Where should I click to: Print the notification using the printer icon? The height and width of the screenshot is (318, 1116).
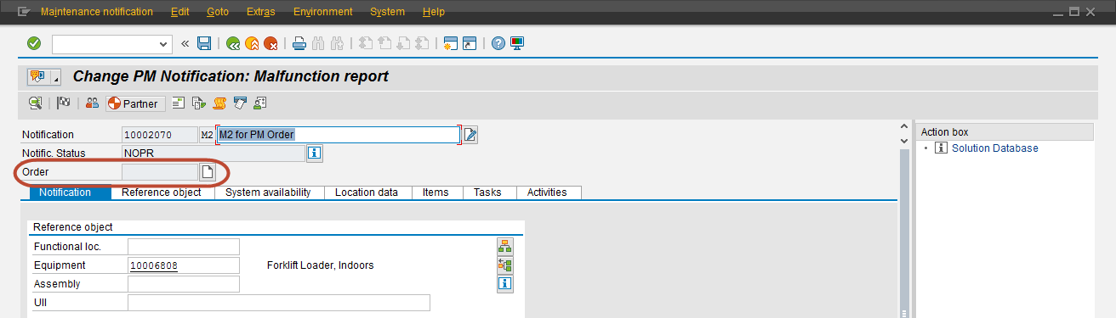click(299, 43)
